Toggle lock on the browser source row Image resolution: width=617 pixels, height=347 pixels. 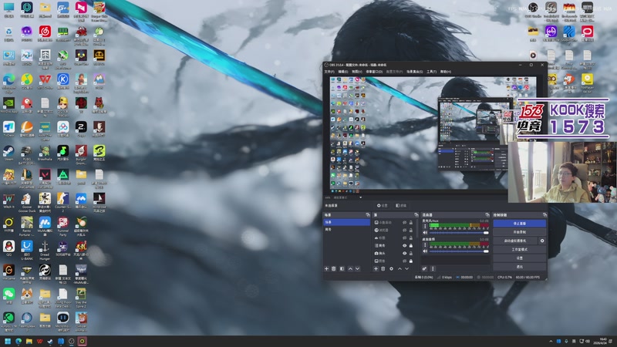point(411,230)
